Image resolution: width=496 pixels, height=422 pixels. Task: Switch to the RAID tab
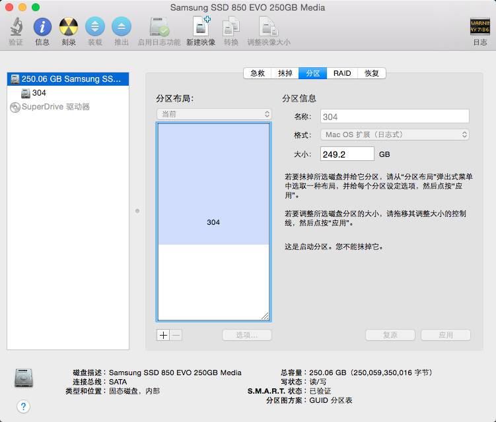(x=342, y=73)
